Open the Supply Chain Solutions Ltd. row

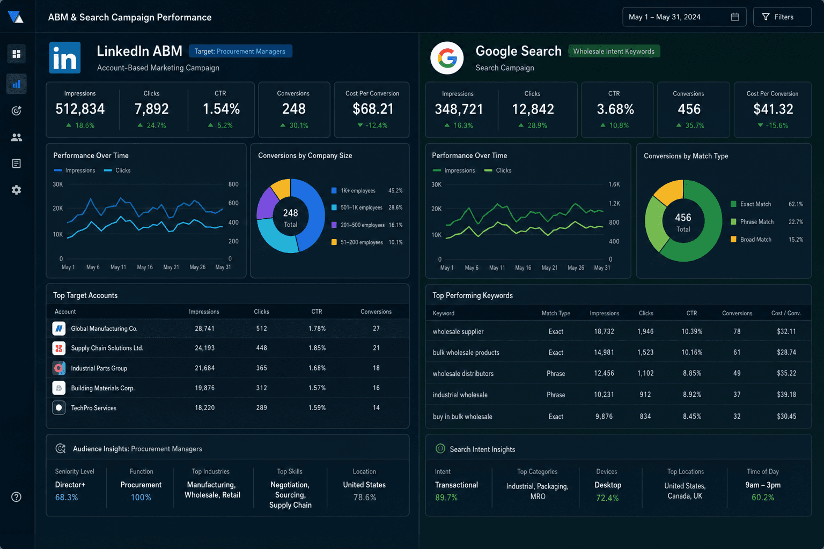point(227,348)
